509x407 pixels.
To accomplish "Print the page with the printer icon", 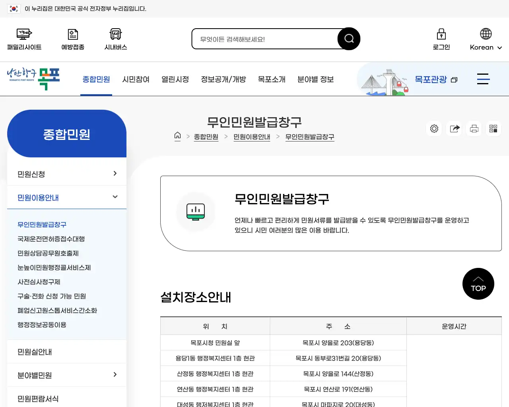I will (474, 128).
